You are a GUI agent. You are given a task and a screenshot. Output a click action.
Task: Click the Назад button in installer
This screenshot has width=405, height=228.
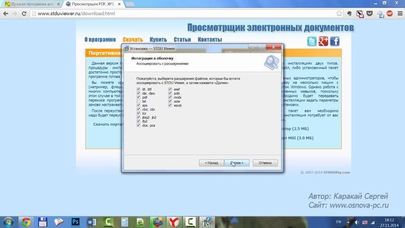tap(211, 163)
